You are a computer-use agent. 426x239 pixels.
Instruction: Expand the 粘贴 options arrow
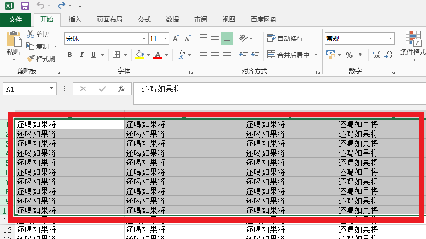[x=14, y=59]
